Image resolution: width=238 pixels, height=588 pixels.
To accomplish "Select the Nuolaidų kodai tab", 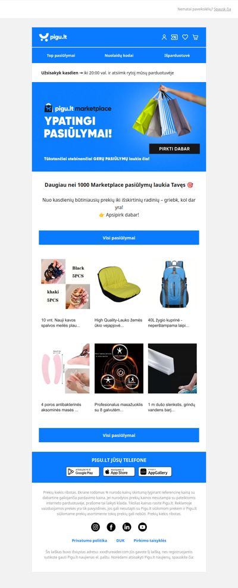I will [119, 55].
